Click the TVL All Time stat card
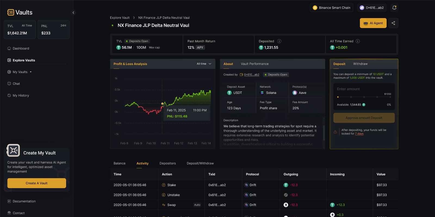The width and height of the screenshot is (435, 217). click(x=20, y=30)
